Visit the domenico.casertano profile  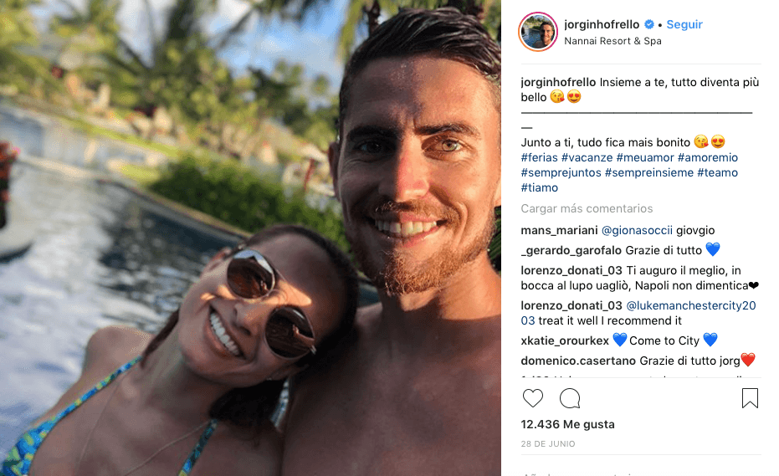click(578, 361)
